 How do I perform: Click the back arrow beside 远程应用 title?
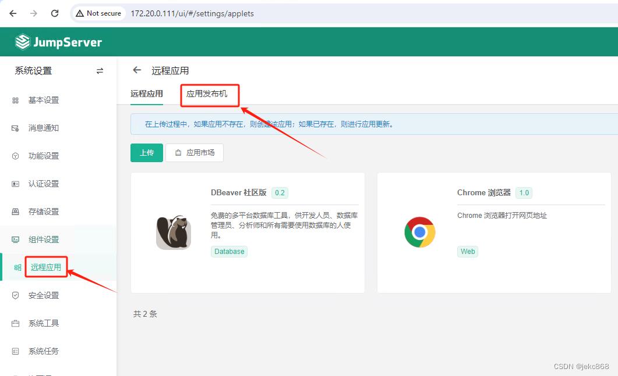137,70
